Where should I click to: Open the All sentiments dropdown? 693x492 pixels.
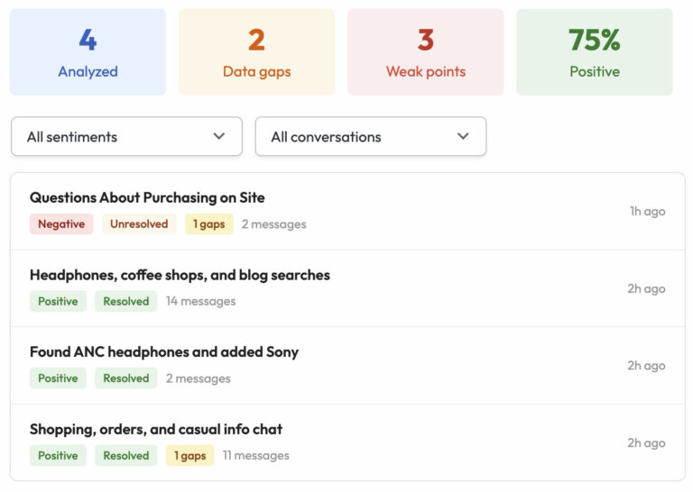(126, 137)
